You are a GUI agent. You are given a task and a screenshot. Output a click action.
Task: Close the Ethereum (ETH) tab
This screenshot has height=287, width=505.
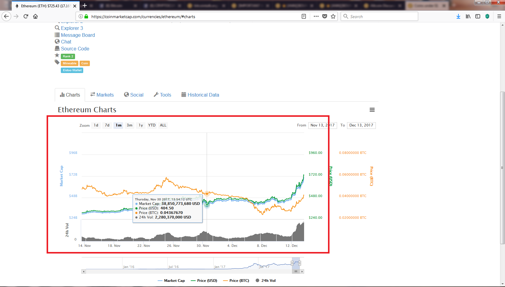(75, 6)
